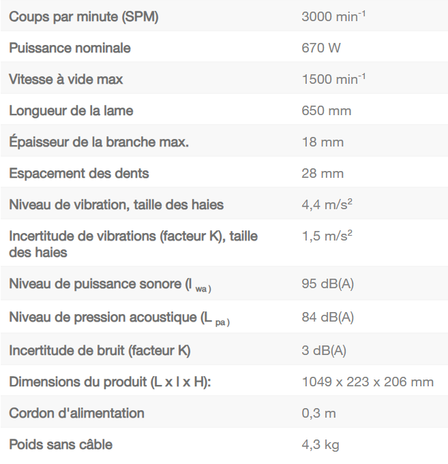The width and height of the screenshot is (448, 464).
Task: Select the '0,3 m' power cord value
Action: pos(318,414)
